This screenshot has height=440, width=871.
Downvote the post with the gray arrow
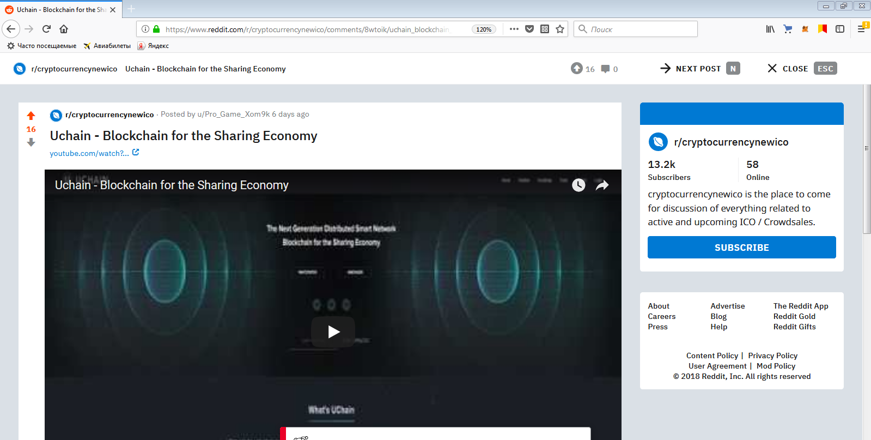coord(31,142)
